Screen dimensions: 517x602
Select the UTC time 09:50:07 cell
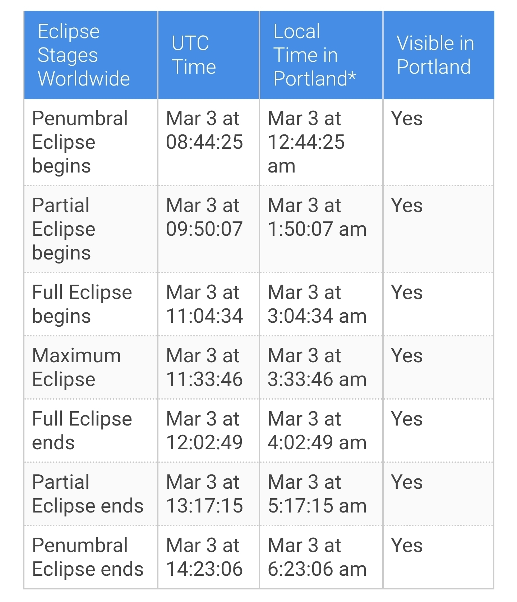[204, 217]
